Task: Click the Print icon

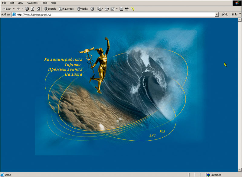Action: pyautogui.click(x=107, y=9)
